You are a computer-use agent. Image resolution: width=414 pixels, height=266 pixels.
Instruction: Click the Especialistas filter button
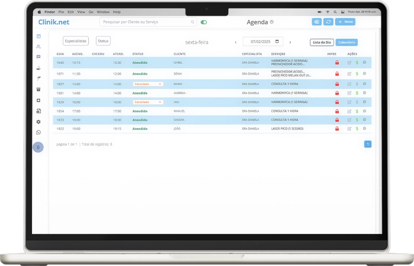coord(76,41)
